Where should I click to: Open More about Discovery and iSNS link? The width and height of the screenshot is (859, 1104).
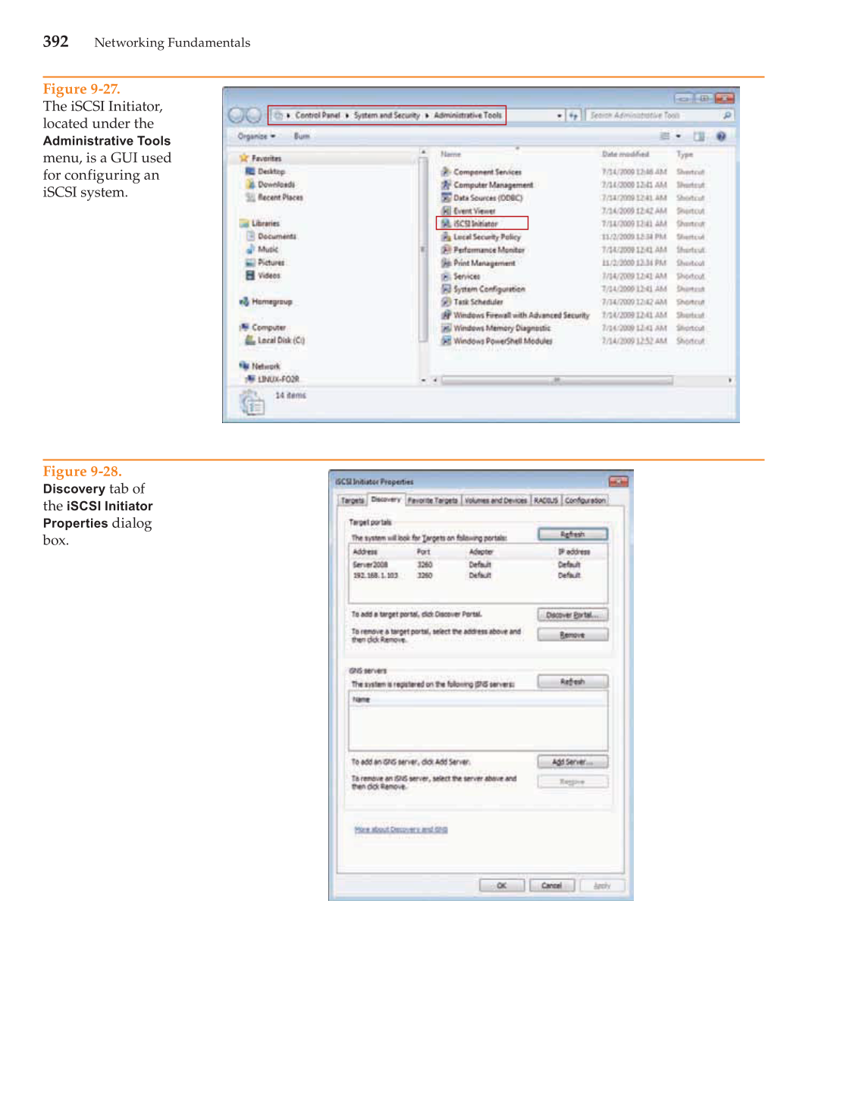point(400,830)
